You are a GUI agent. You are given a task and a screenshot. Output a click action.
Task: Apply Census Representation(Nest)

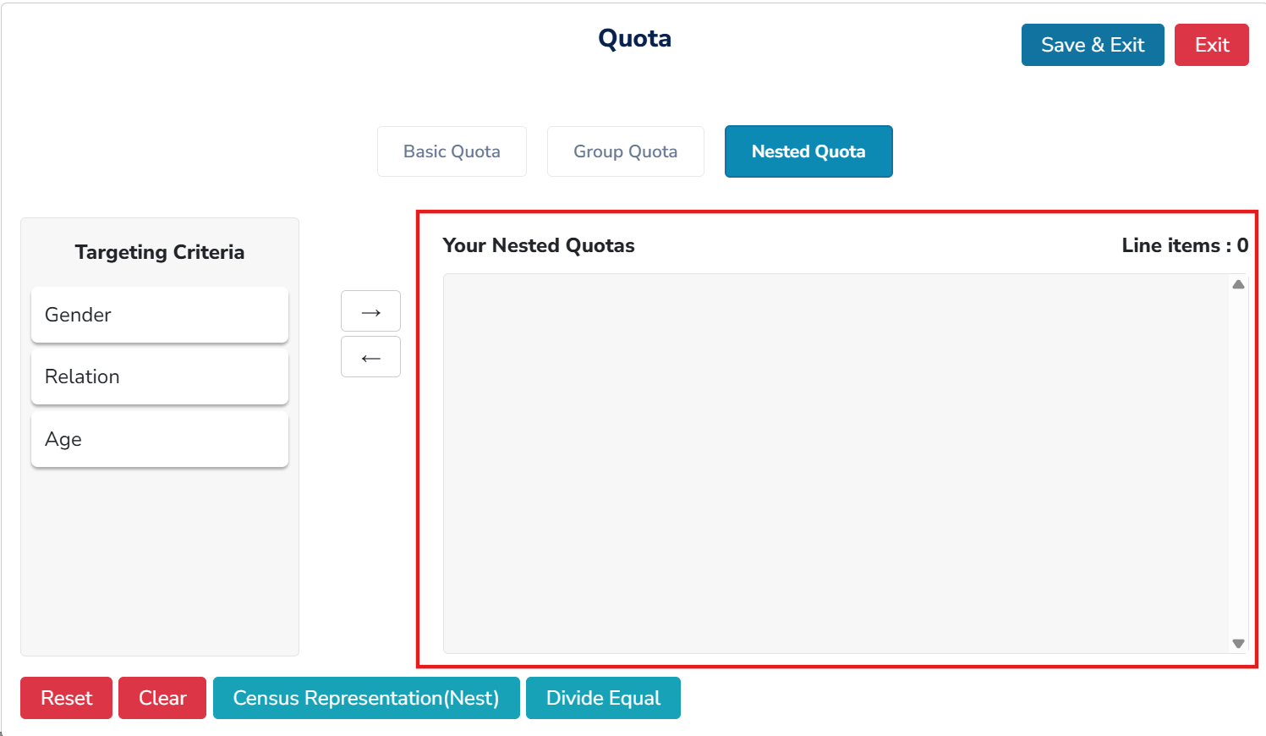pos(366,698)
